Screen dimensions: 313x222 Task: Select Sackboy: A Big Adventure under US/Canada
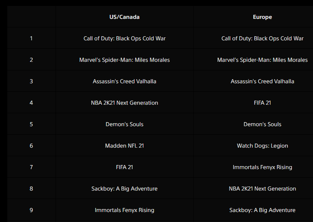click(124, 189)
